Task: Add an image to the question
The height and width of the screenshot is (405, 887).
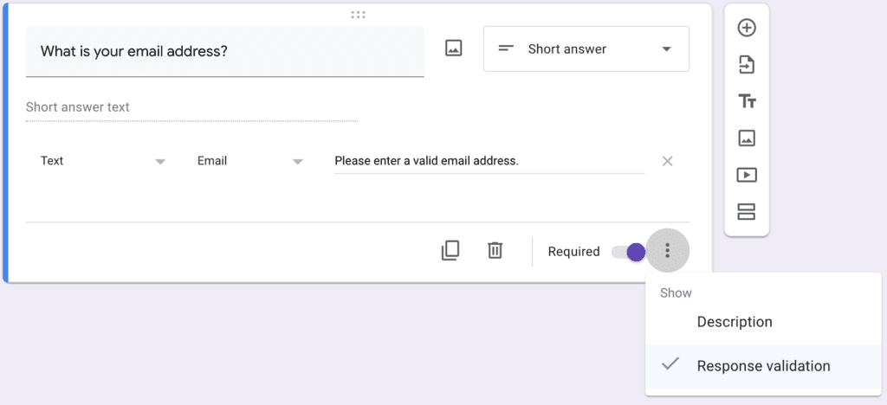Action: tap(453, 48)
